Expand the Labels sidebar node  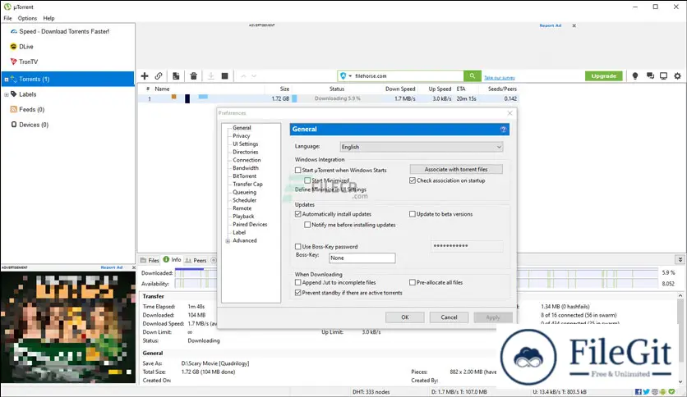6,94
